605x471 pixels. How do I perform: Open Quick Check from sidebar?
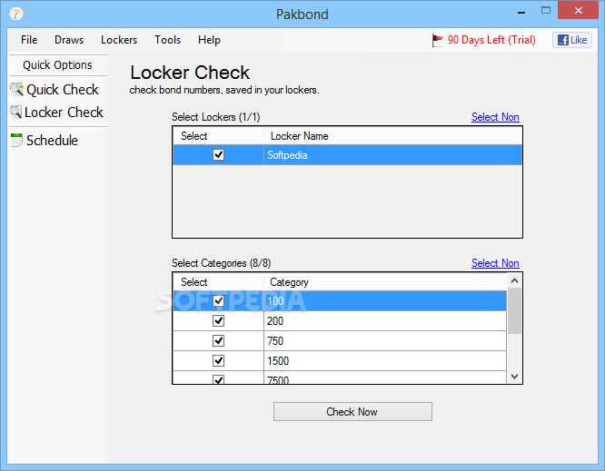62,90
